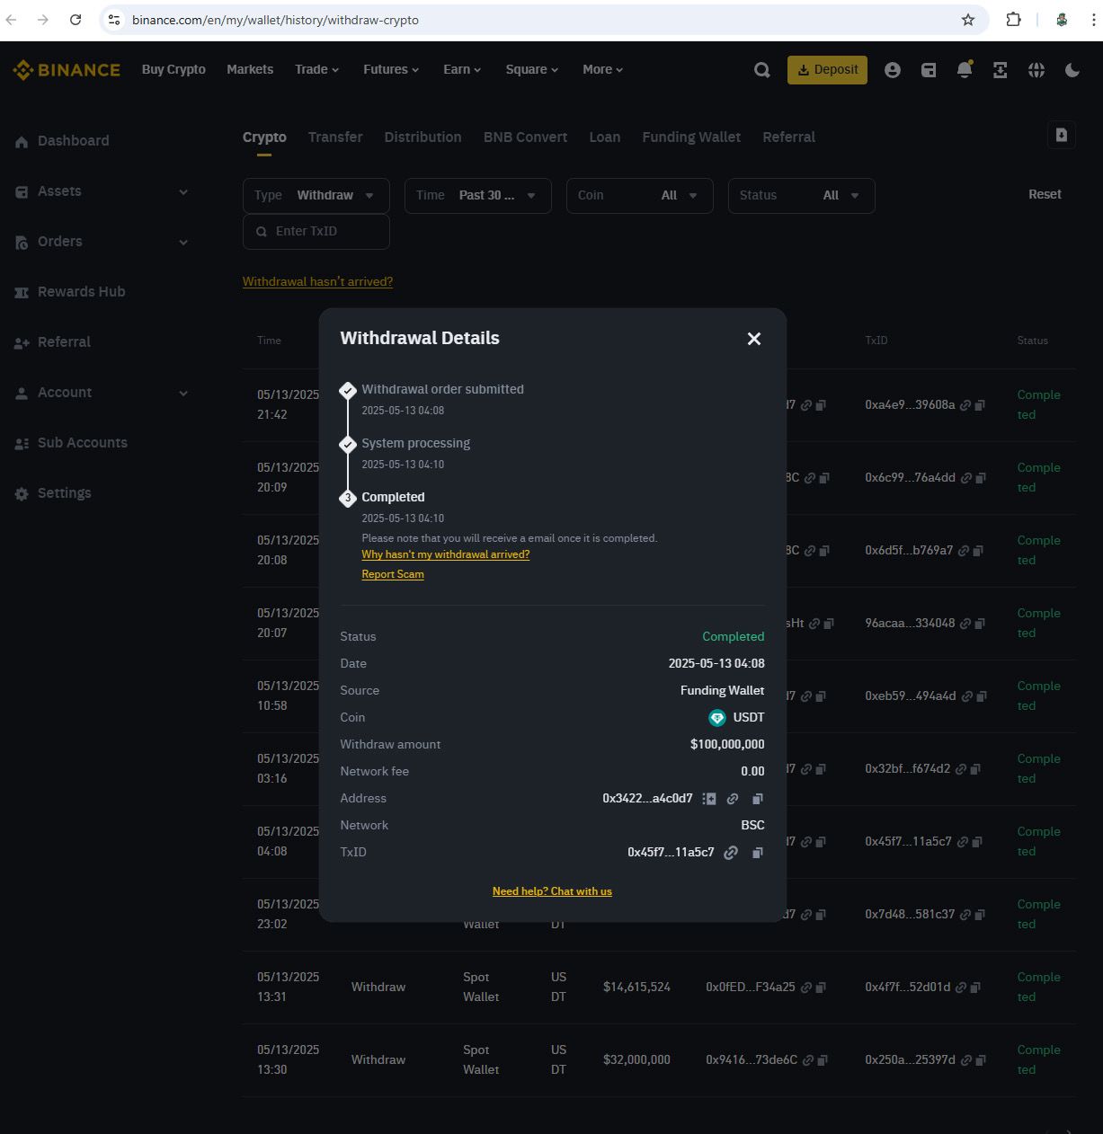Open link for TxID 0x6c99...76a4dd
Image resolution: width=1103 pixels, height=1134 pixels.
(x=966, y=478)
